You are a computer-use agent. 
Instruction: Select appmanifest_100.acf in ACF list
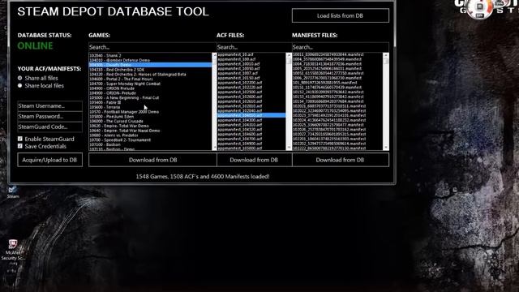tap(251, 59)
